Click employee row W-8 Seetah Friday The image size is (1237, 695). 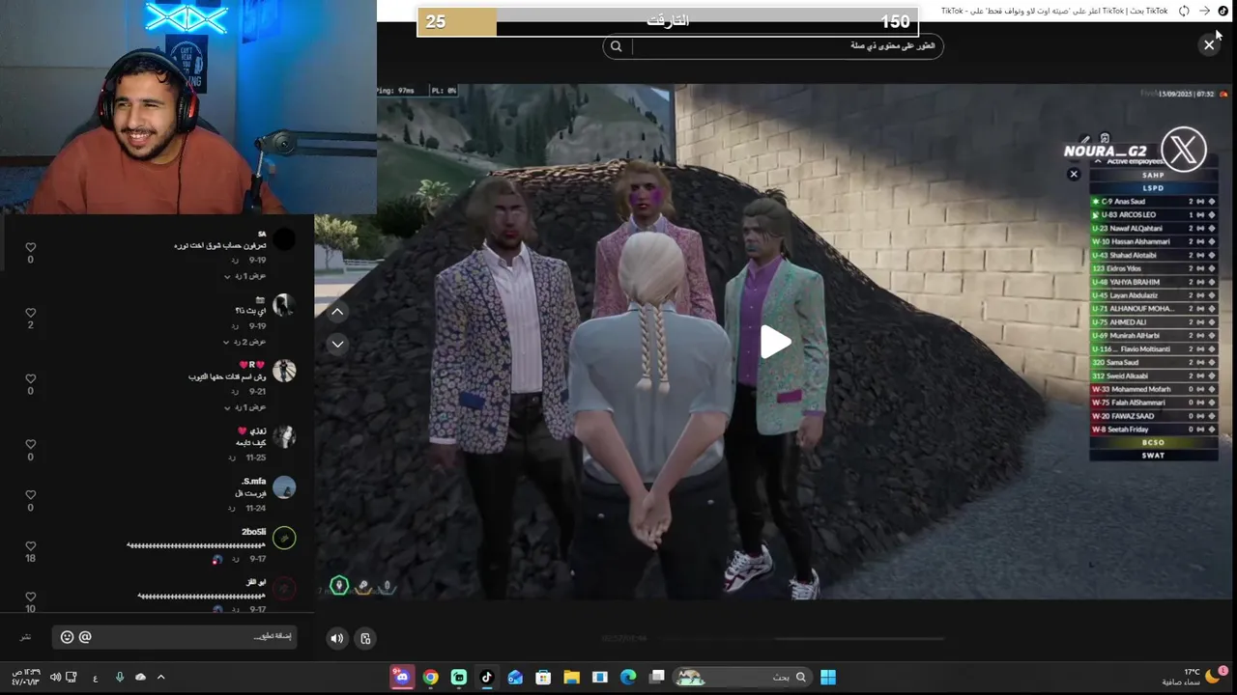1153,430
